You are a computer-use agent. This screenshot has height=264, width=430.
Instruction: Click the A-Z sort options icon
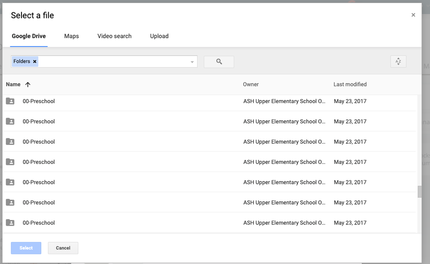pos(398,62)
